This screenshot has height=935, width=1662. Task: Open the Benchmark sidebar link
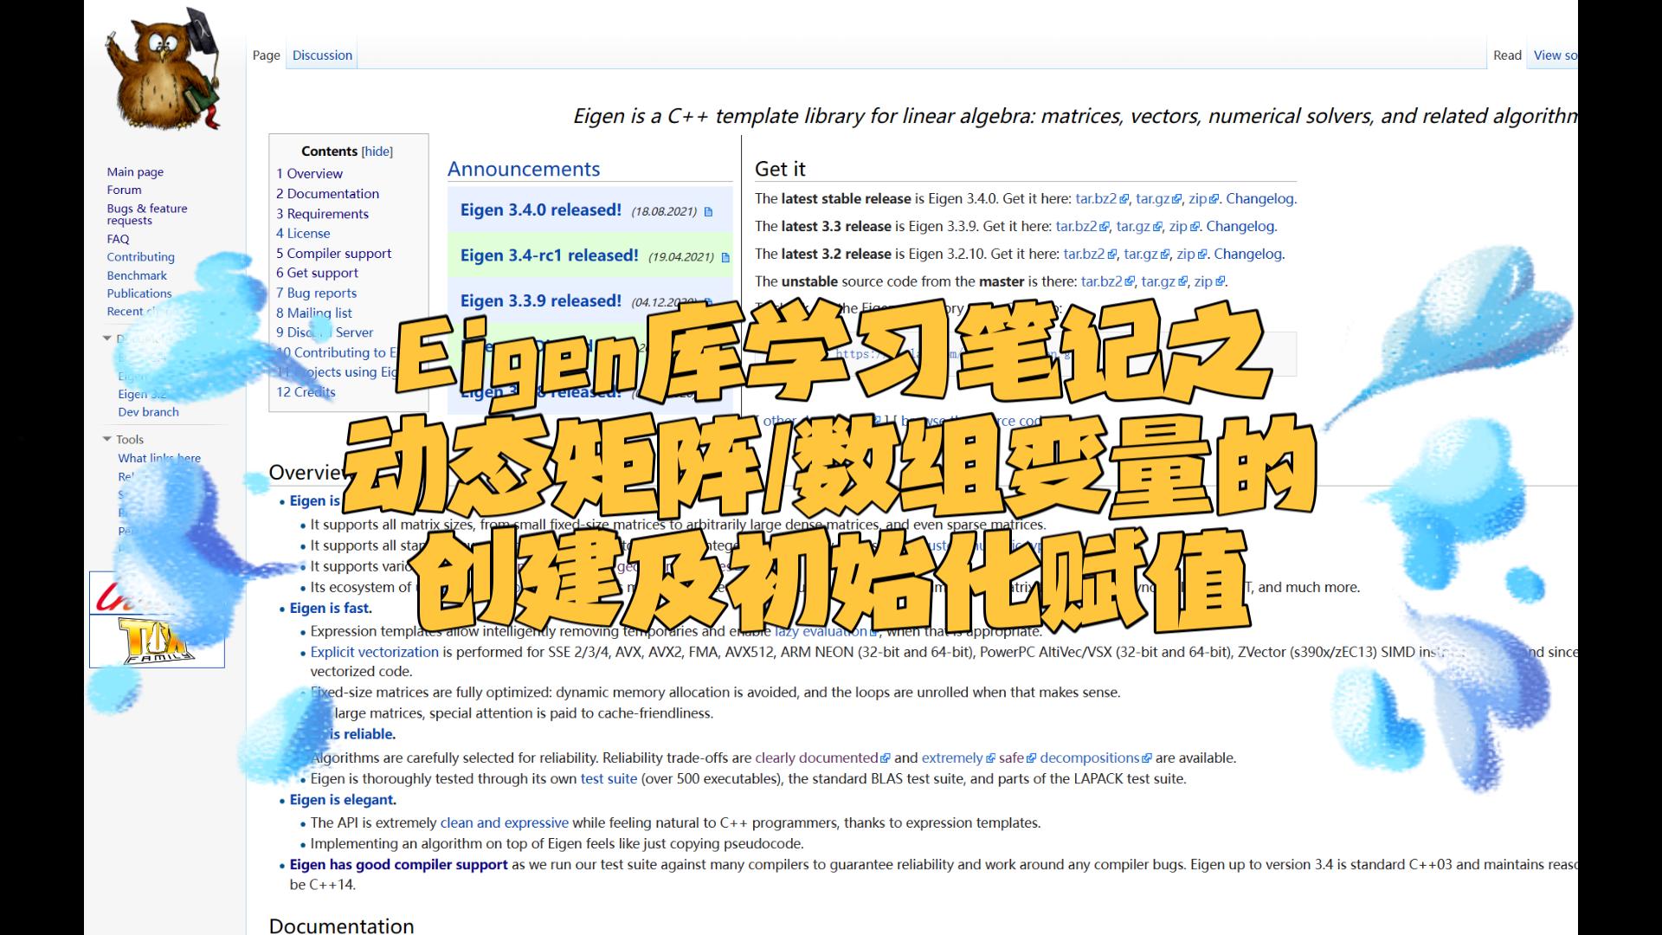(x=137, y=275)
